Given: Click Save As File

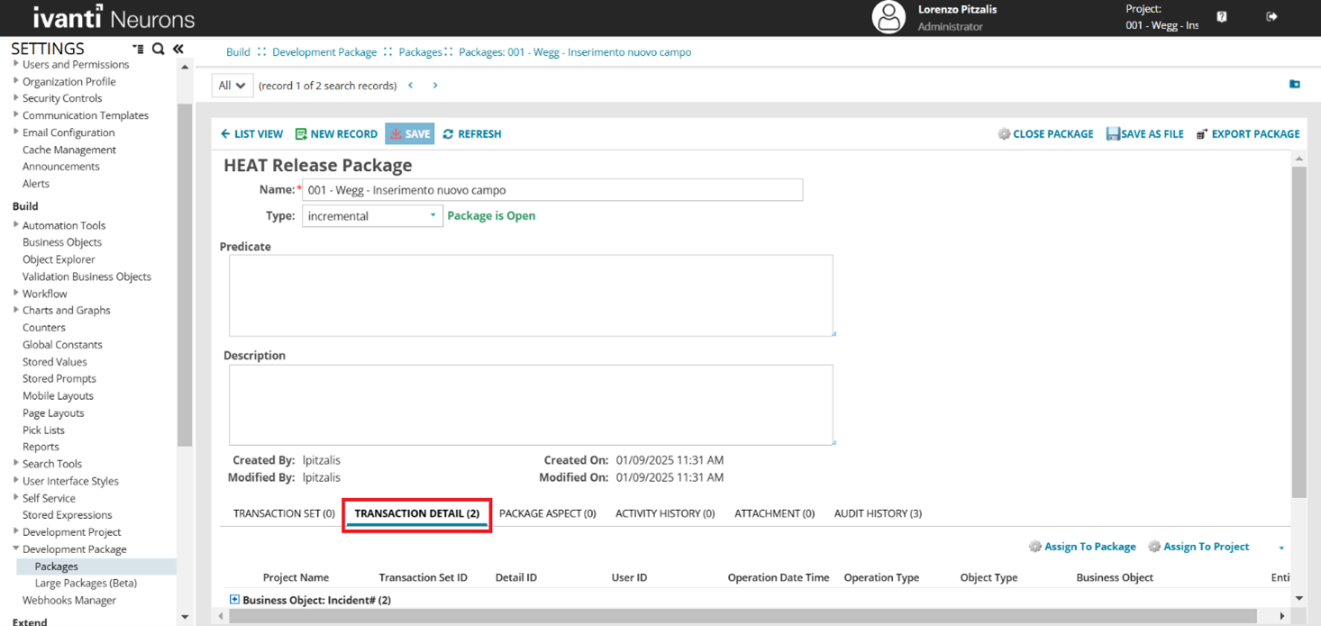Looking at the screenshot, I should (x=1145, y=134).
